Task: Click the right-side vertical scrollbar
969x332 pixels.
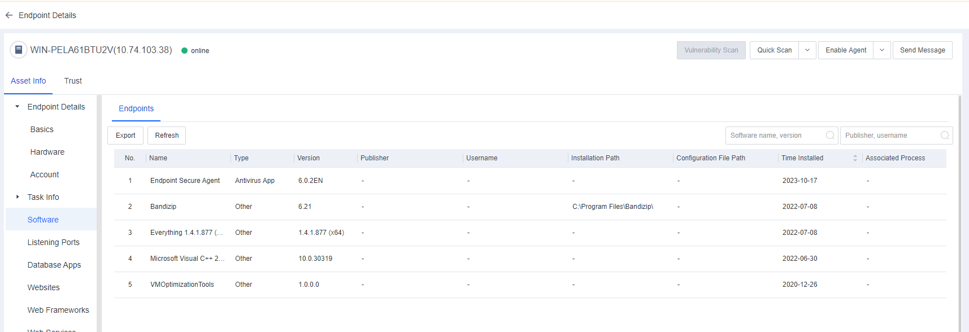Action: click(959, 215)
